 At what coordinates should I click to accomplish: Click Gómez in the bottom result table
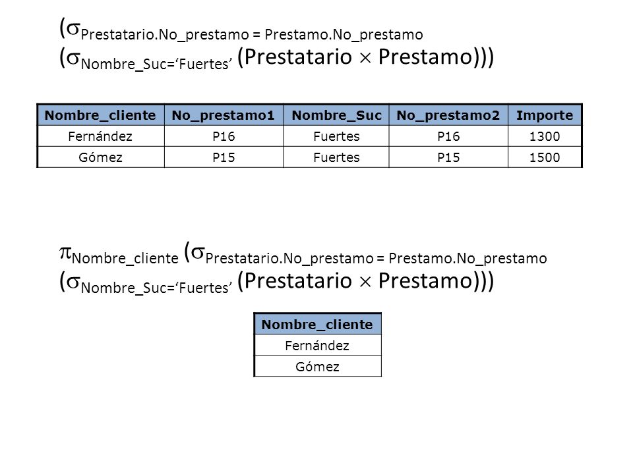click(317, 367)
